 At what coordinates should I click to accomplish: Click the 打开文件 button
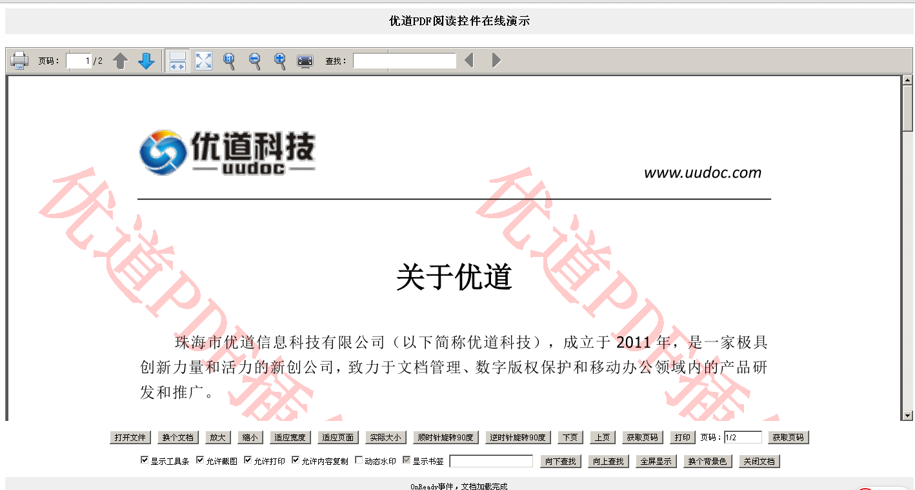[x=130, y=437]
